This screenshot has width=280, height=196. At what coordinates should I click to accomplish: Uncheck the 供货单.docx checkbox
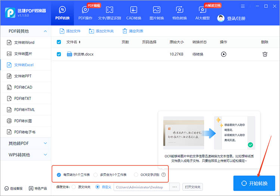tap(59, 54)
